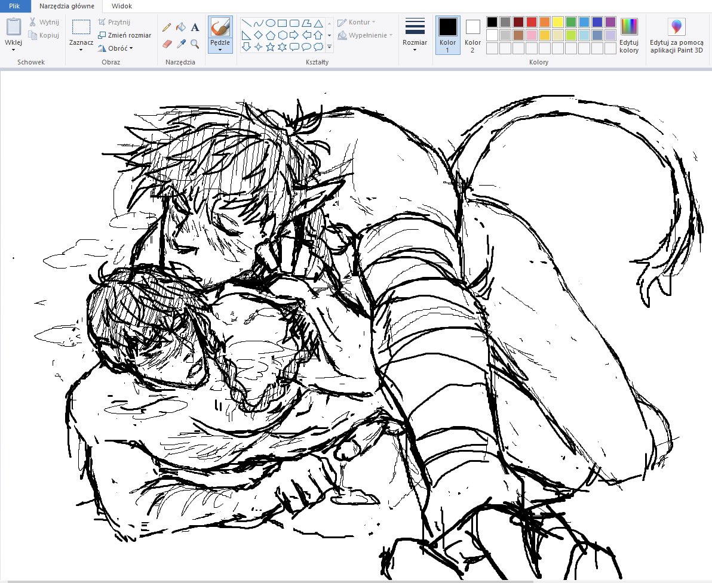712x583 pixels.
Task: Click the Edytuj kolory button
Action: click(629, 35)
